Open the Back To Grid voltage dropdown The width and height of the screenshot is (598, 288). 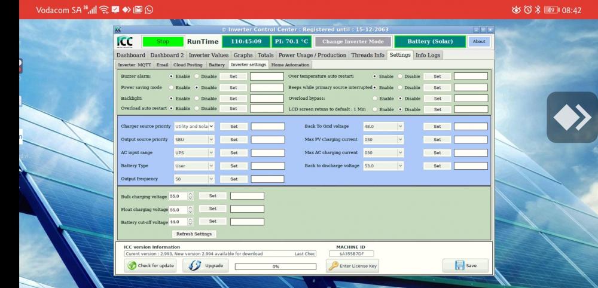[400, 127]
